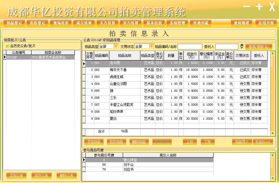Click up arrow of item table scrollbar

pyautogui.click(x=272, y=53)
